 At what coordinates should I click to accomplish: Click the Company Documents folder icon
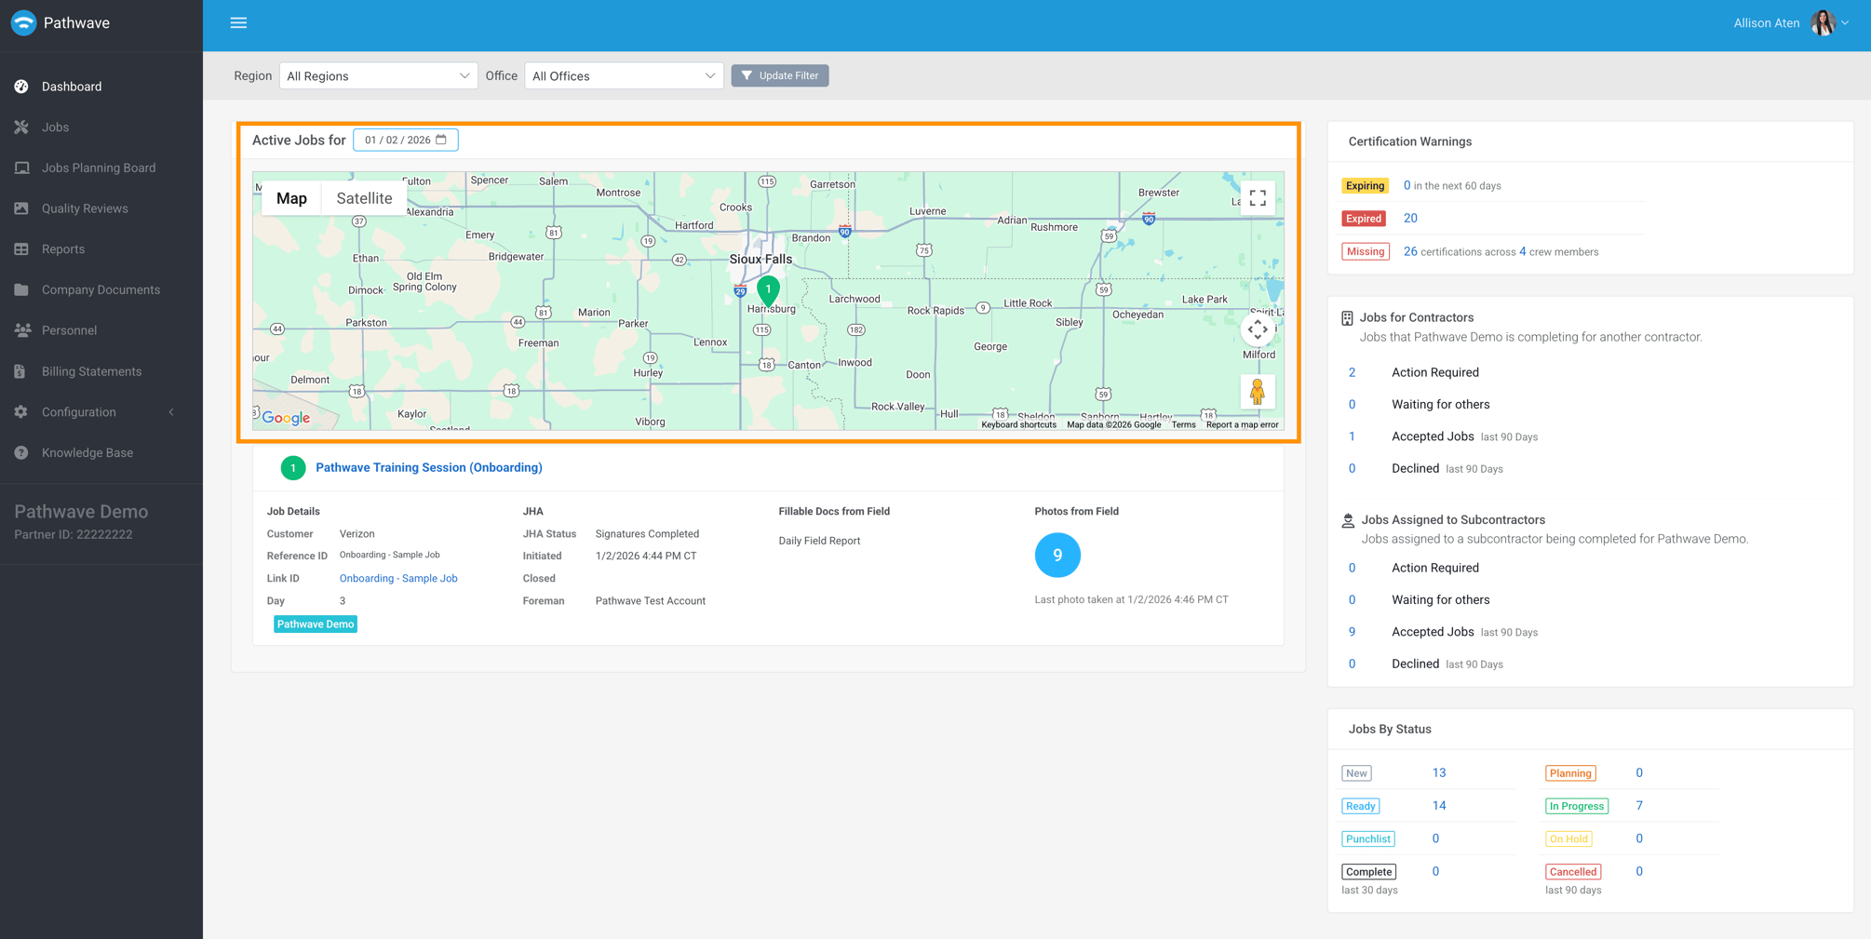point(21,289)
